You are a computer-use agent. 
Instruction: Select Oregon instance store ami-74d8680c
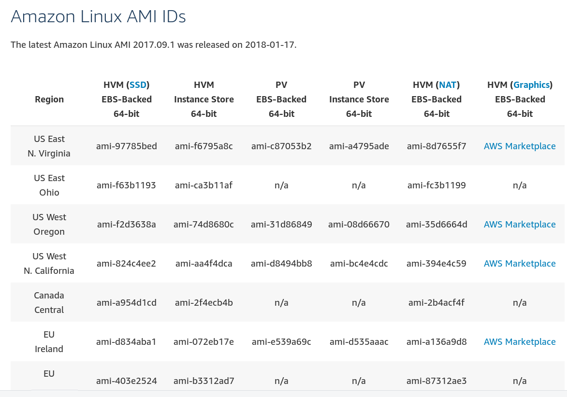(204, 224)
